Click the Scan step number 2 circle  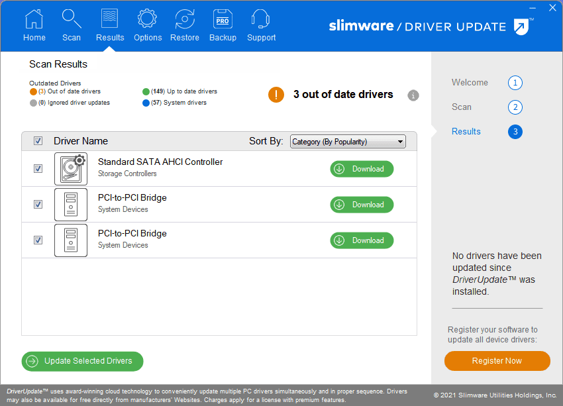[x=515, y=107]
